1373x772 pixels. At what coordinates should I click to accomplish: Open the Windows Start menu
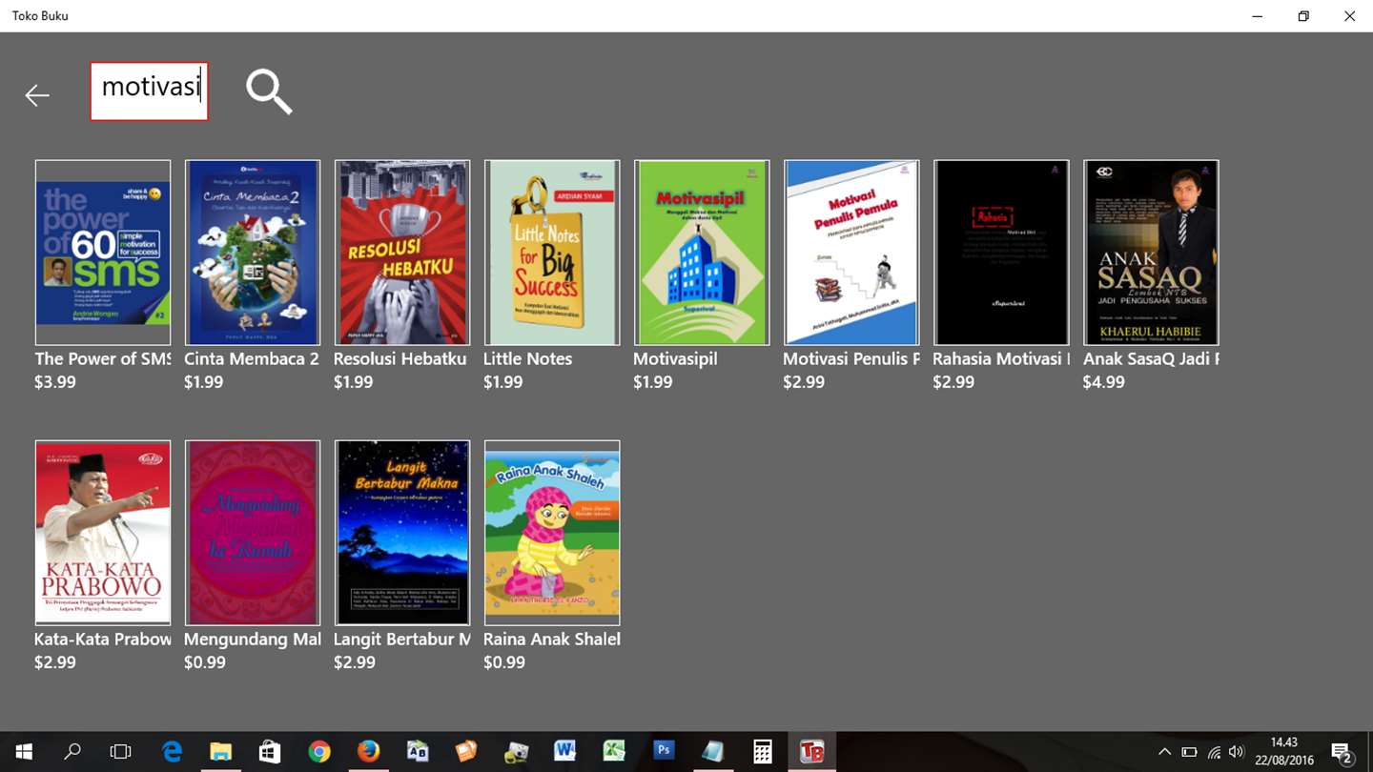23,752
